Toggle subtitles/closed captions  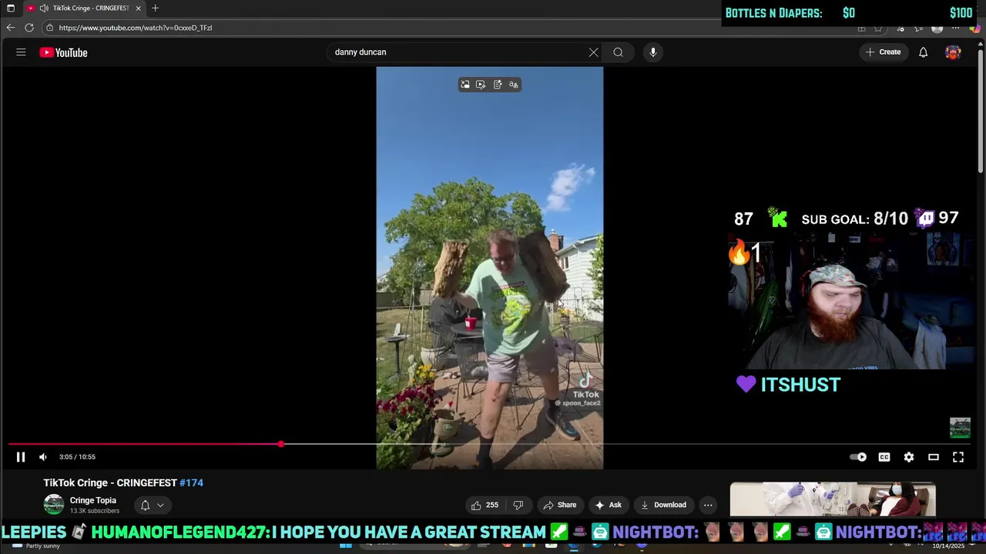(x=884, y=457)
